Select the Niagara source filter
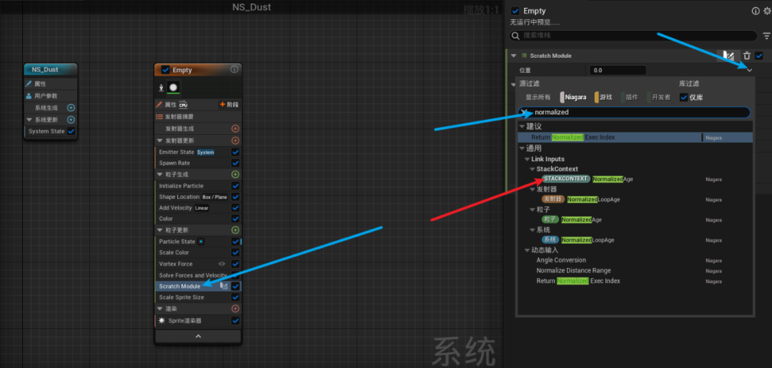Image resolution: width=772 pixels, height=368 pixels. [x=573, y=97]
